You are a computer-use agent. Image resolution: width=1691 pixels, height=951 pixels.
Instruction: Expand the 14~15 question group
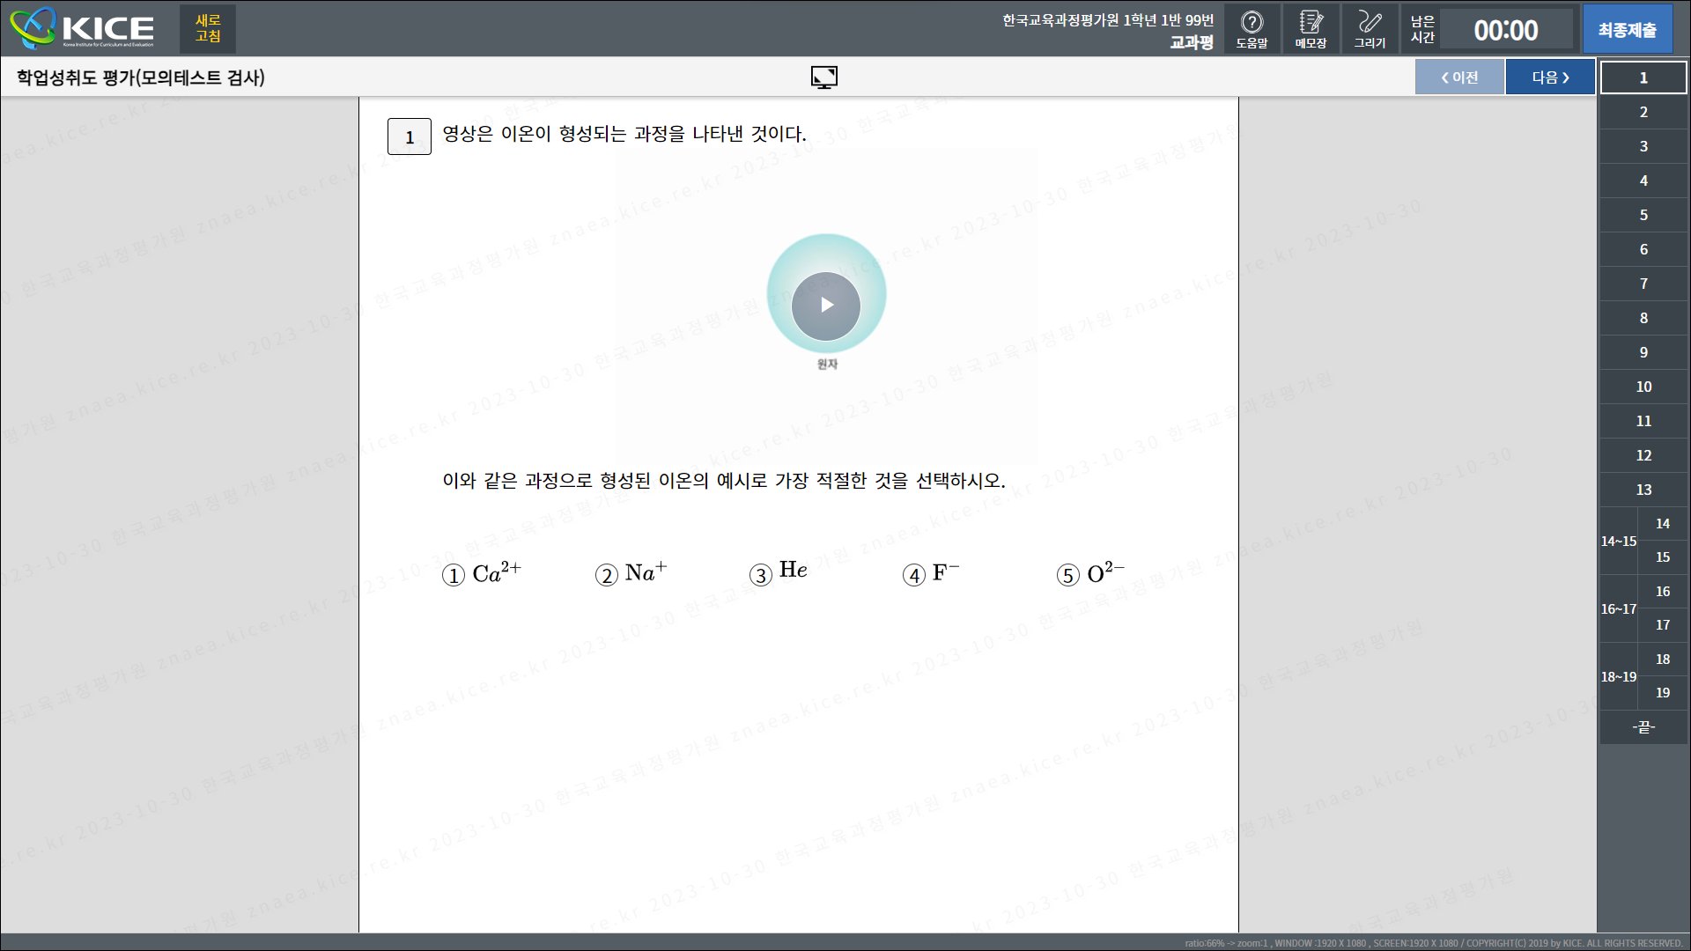1619,541
